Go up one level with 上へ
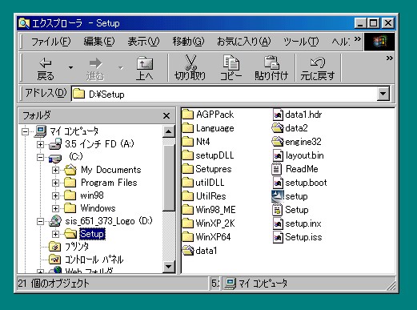 pyautogui.click(x=144, y=69)
